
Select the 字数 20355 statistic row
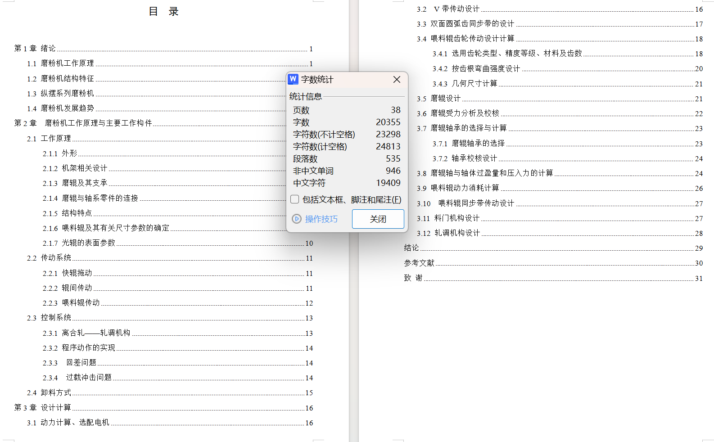[347, 122]
